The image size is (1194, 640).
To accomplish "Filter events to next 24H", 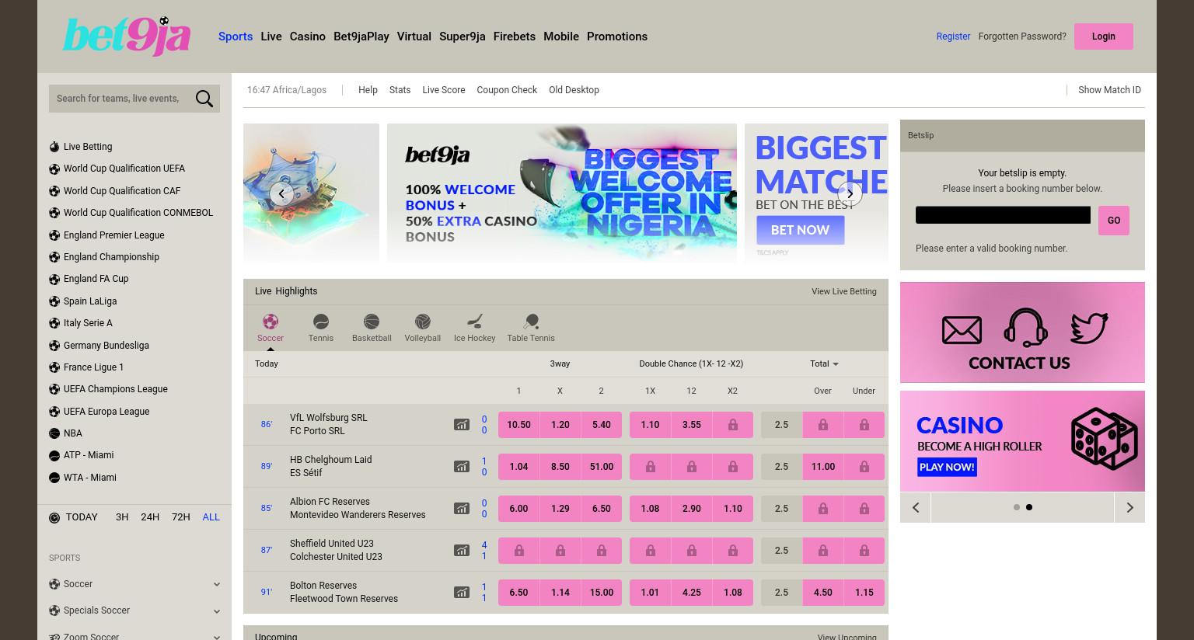I will coord(150,517).
